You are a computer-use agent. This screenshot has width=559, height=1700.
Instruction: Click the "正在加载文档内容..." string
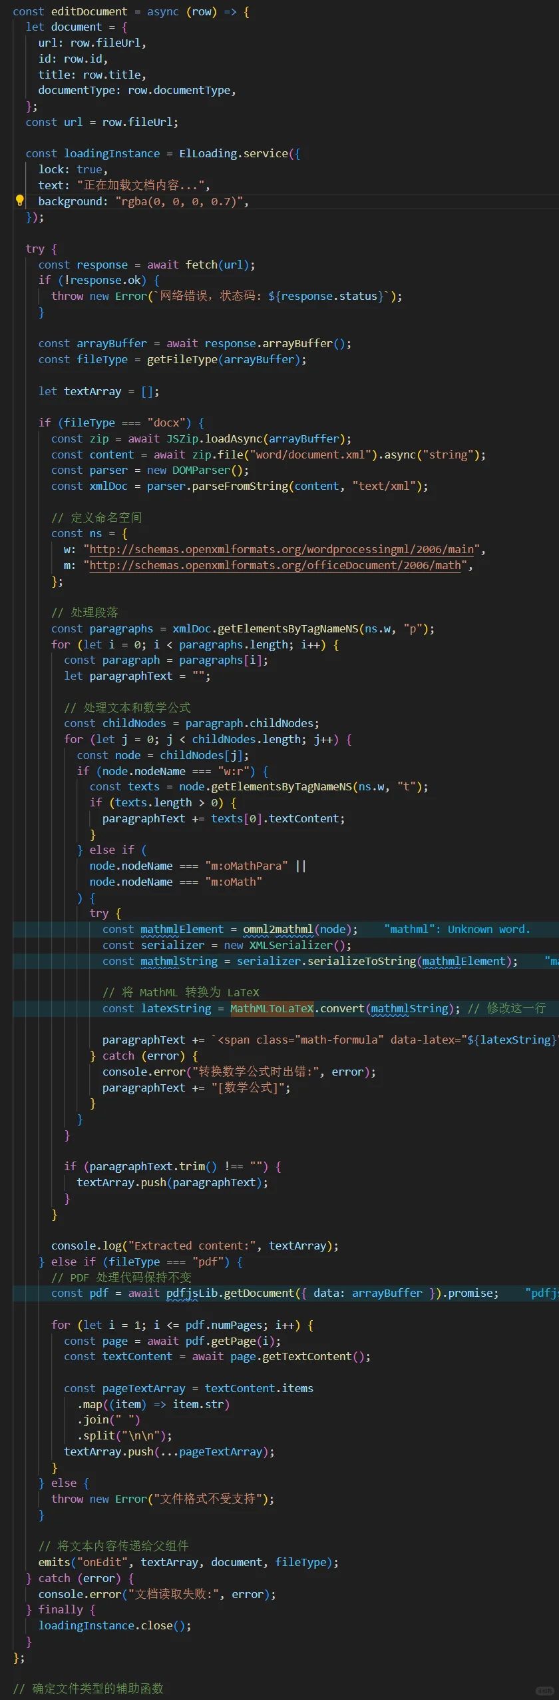pos(144,186)
